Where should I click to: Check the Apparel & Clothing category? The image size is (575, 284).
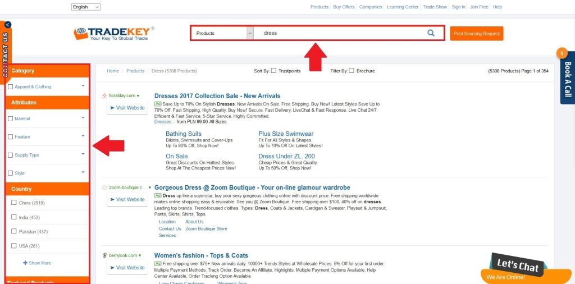pyautogui.click(x=10, y=87)
